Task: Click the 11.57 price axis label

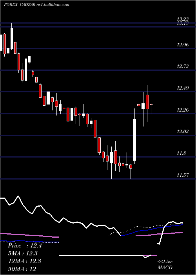Action: click(183, 175)
